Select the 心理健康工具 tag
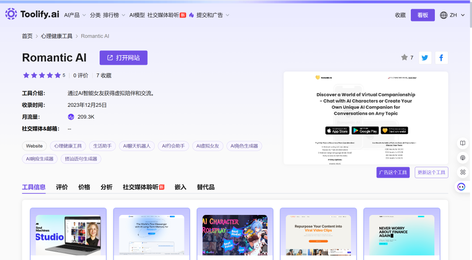This screenshot has width=472, height=260. (x=68, y=146)
